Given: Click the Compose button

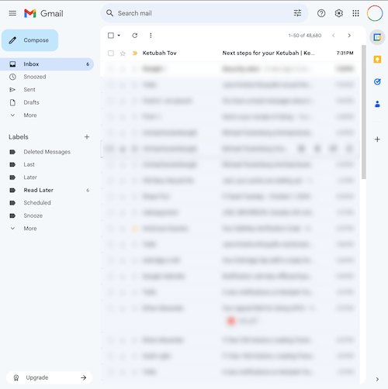Looking at the screenshot, I should (x=30, y=40).
